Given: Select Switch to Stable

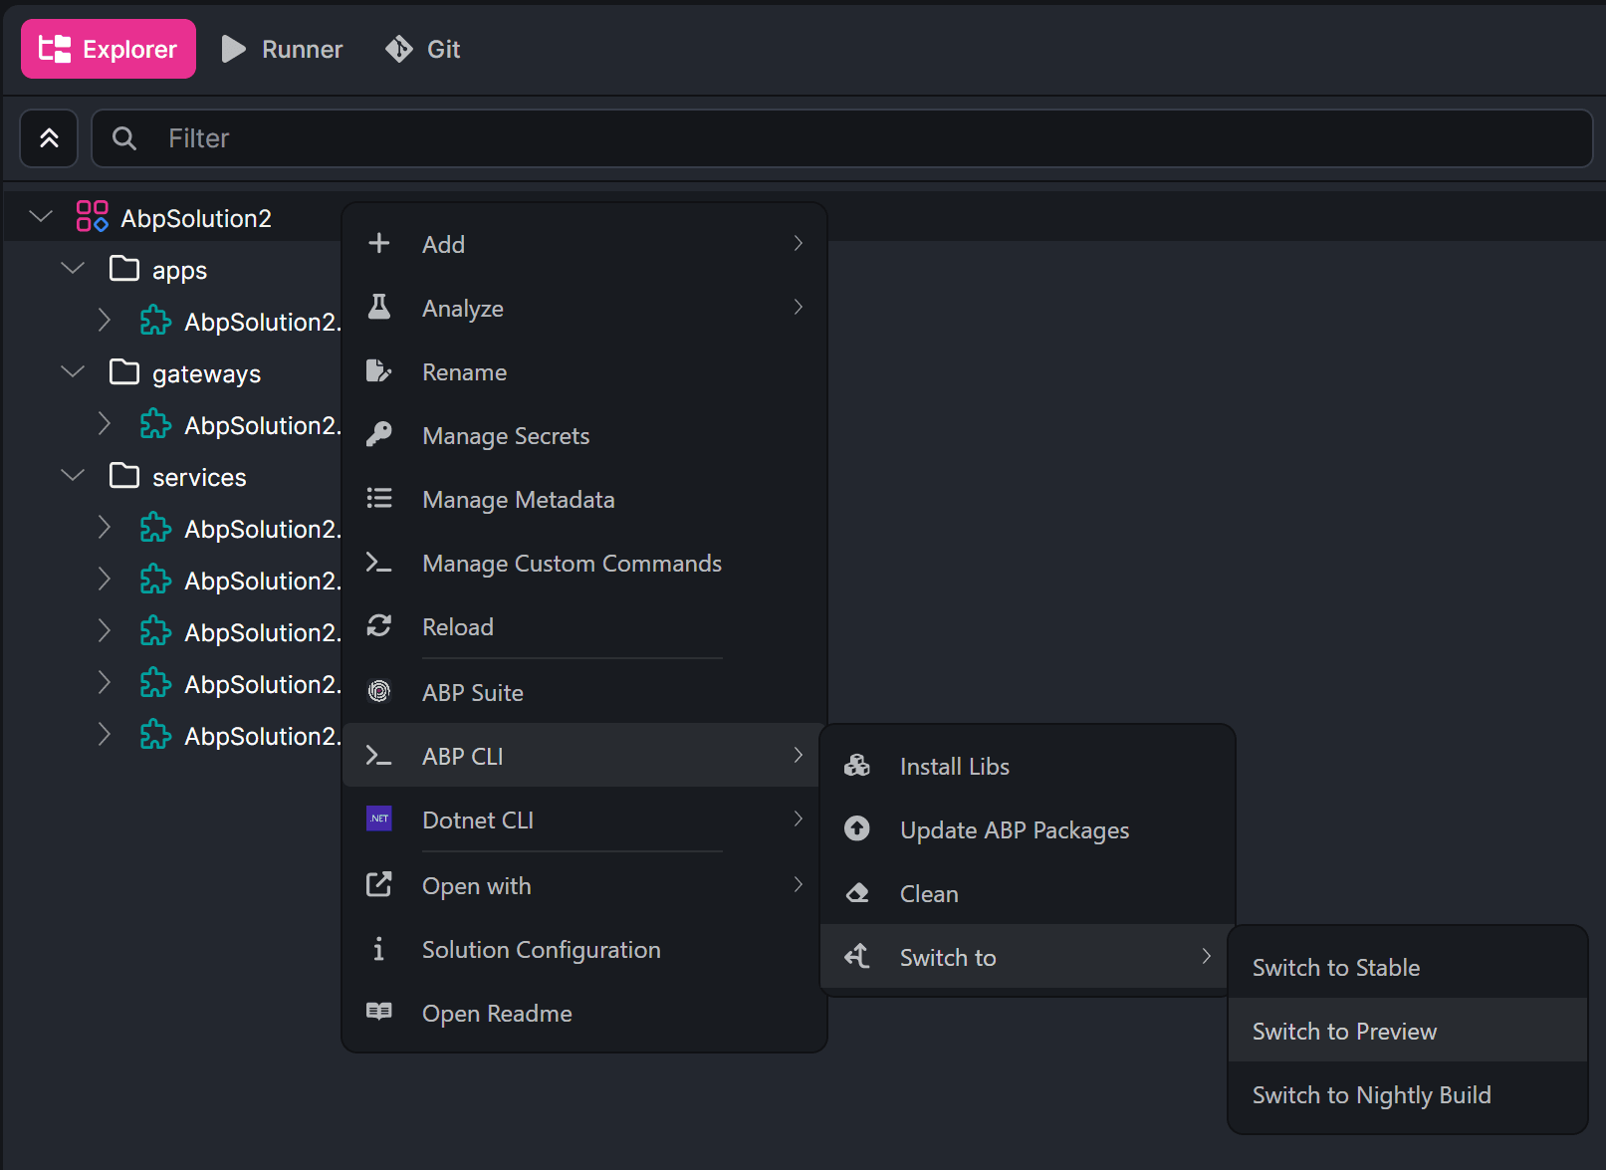Looking at the screenshot, I should tap(1408, 967).
